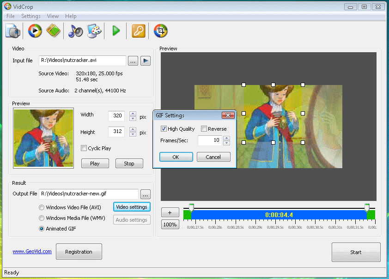Increase Frames/Sec value with up arrow
The width and height of the screenshot is (389, 279).
226,138
